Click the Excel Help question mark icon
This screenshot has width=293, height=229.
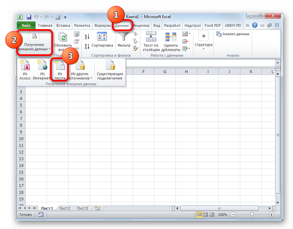pyautogui.click(x=254, y=25)
